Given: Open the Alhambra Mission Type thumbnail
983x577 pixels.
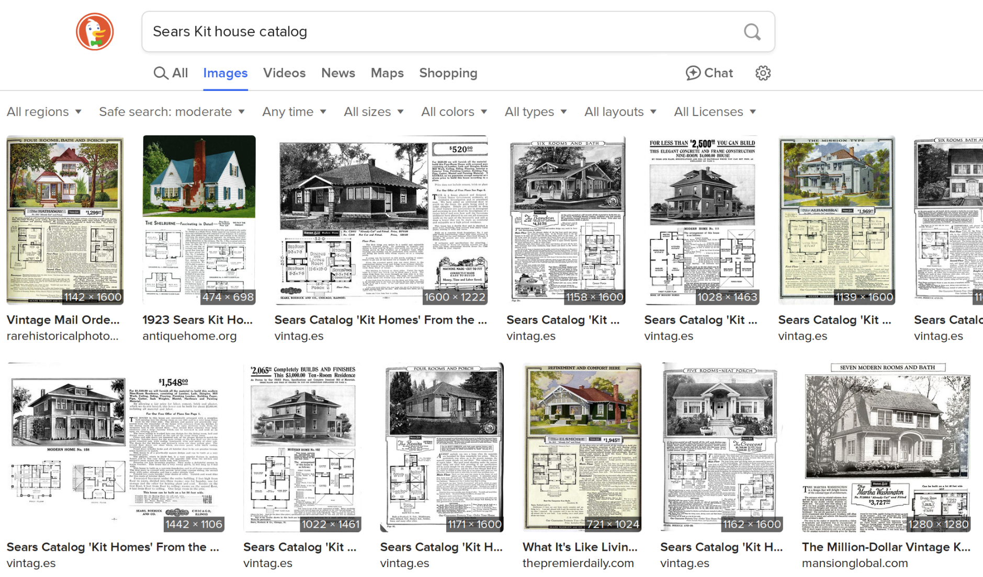Looking at the screenshot, I should [x=837, y=220].
